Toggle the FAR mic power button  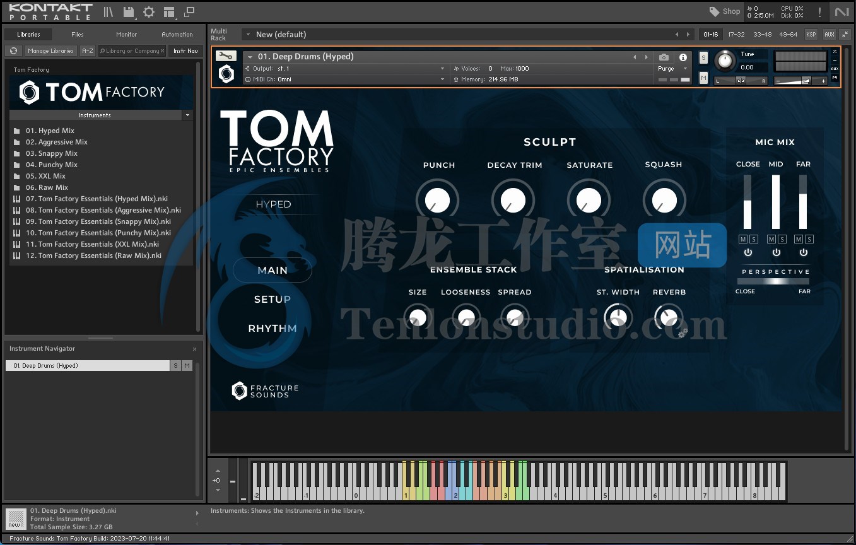804,252
